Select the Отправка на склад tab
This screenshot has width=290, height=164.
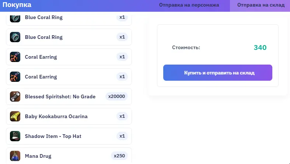coord(261,5)
